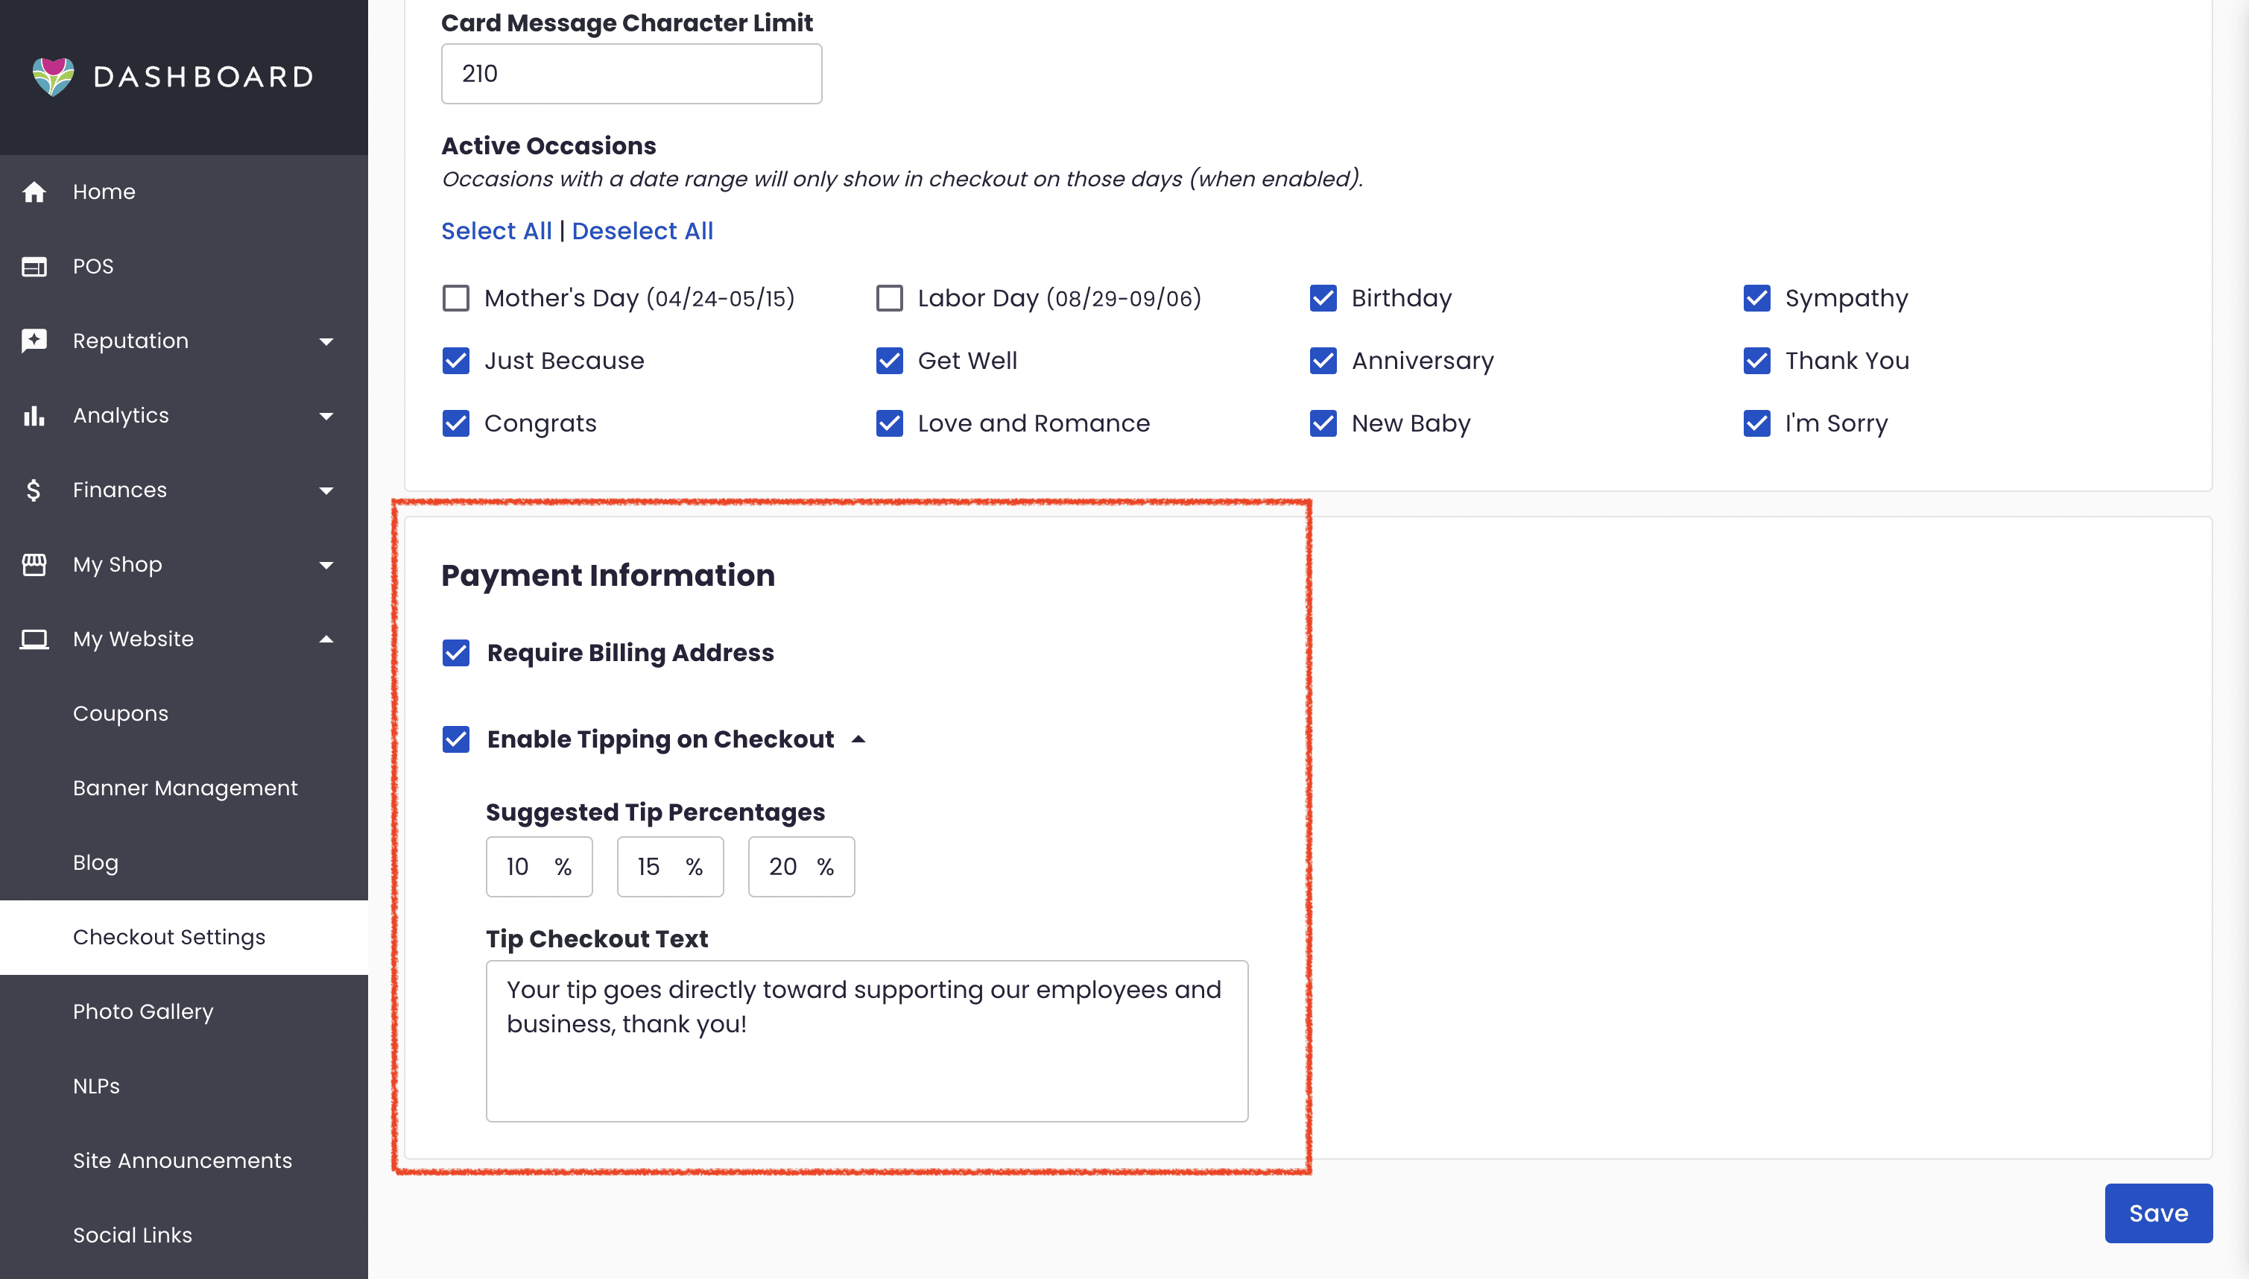Enable the Mother's Day occasion checkbox
The image size is (2249, 1279).
click(x=456, y=298)
